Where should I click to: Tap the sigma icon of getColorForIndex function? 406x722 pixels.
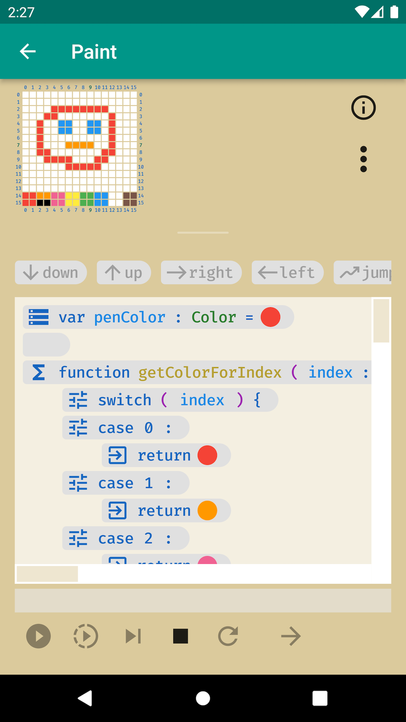(x=39, y=372)
